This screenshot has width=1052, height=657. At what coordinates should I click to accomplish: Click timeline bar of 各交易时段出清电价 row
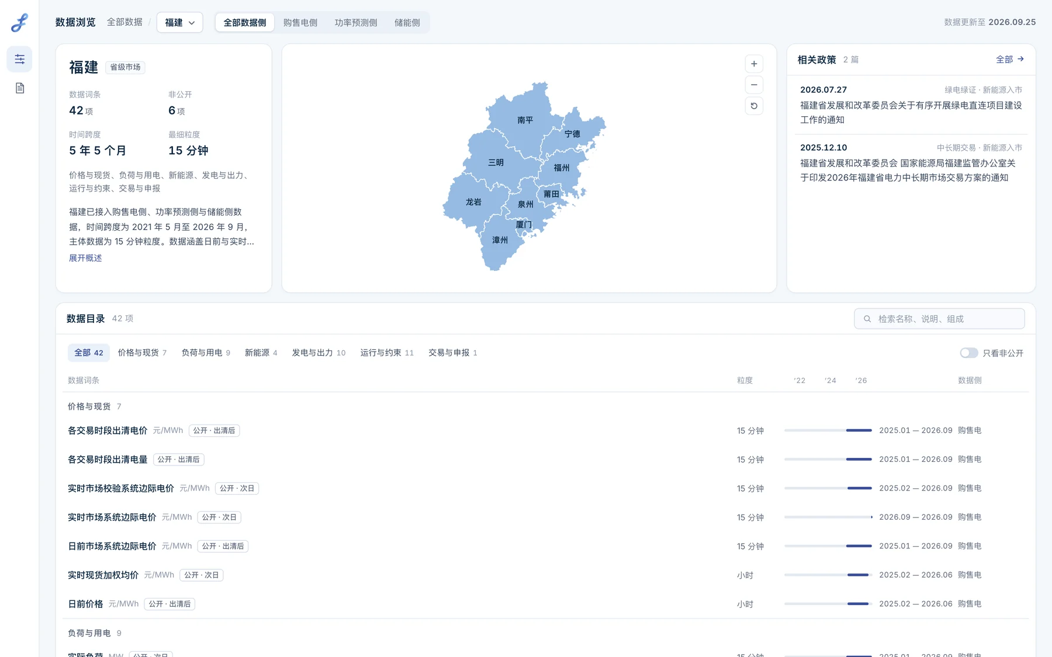click(828, 430)
